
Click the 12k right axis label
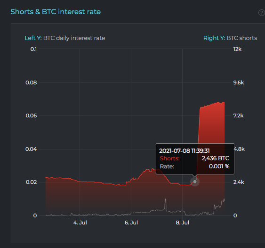pos(237,49)
